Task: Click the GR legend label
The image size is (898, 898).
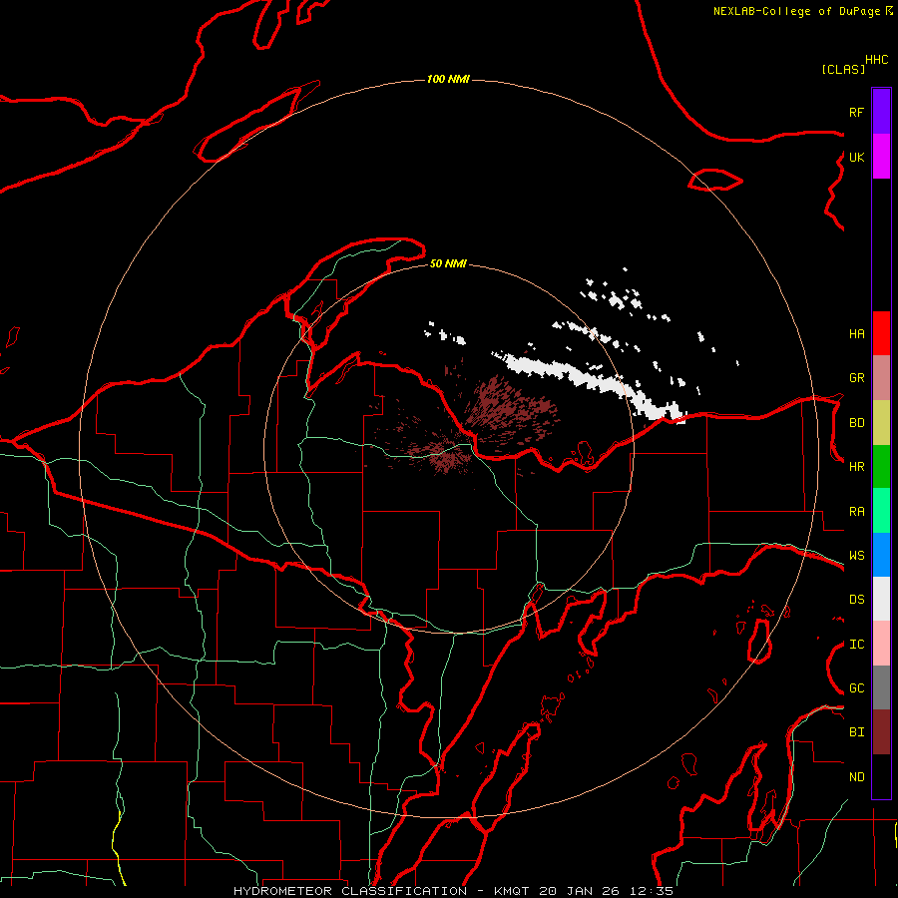Action: tap(856, 378)
